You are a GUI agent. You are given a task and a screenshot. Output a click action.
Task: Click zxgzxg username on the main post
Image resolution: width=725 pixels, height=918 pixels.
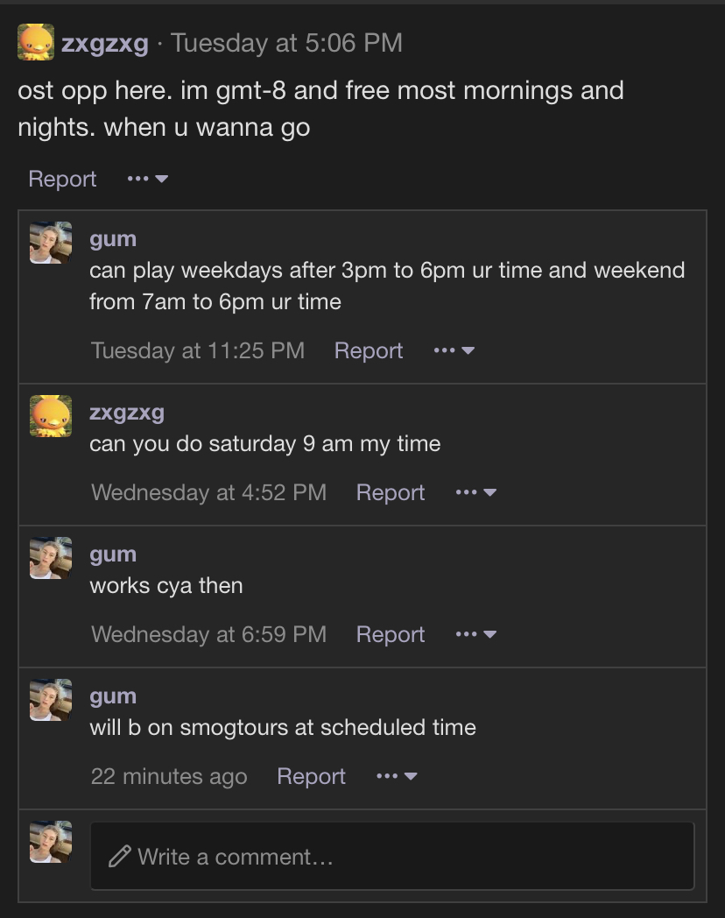click(x=105, y=43)
